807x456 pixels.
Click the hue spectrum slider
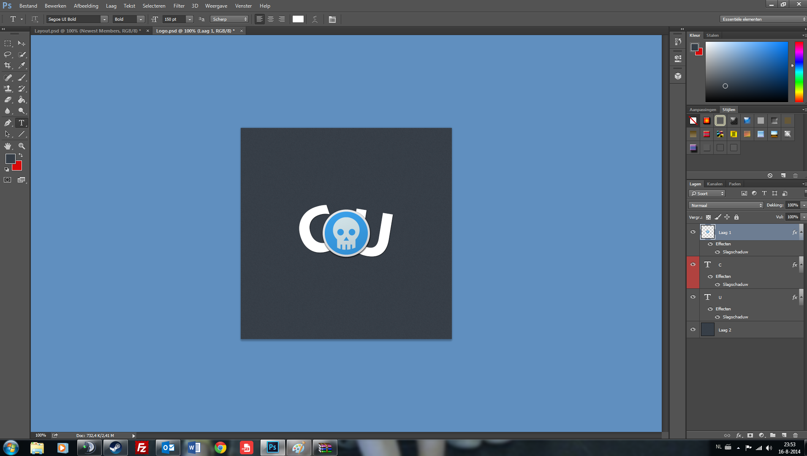pos(799,72)
